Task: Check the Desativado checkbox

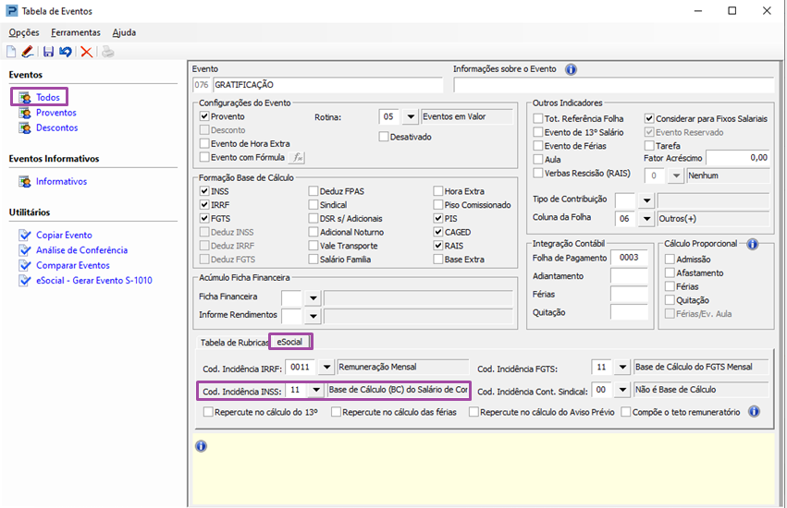Action: [x=384, y=137]
